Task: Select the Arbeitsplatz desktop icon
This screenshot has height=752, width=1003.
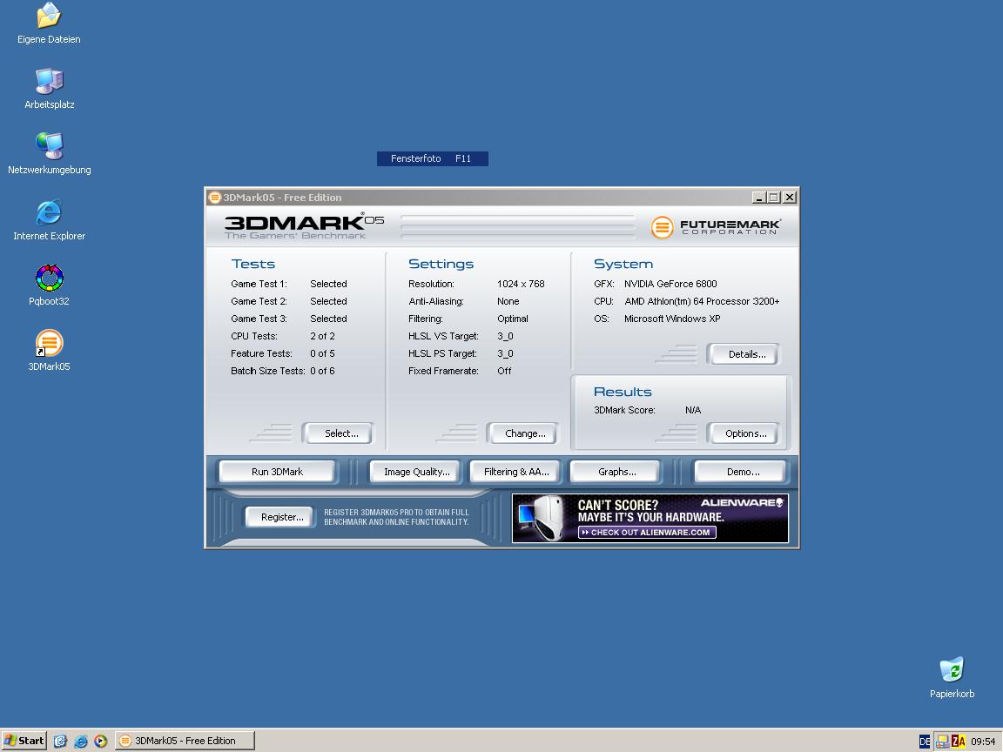Action: point(50,88)
